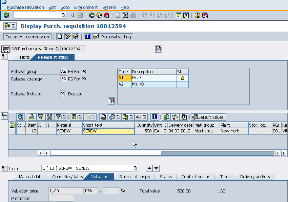288x202 pixels.
Task: Click the Sort ascending icon in item grid toolbar
Action: click(x=32, y=117)
